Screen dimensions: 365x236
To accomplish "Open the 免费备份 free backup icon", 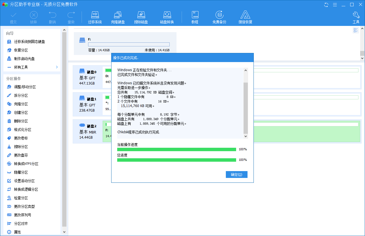I will [x=219, y=18].
